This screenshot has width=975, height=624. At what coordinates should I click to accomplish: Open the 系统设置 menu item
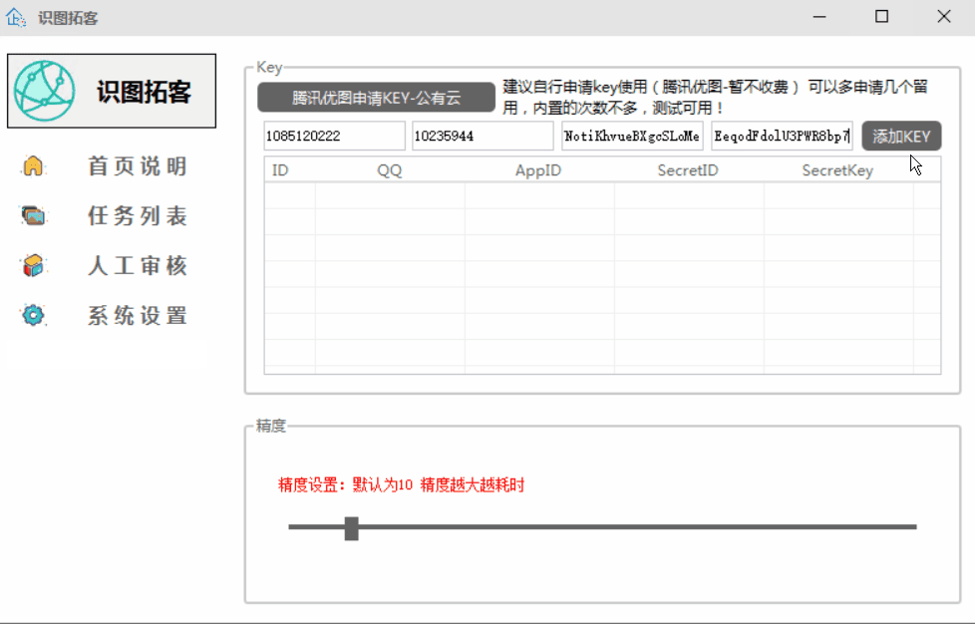tap(138, 315)
